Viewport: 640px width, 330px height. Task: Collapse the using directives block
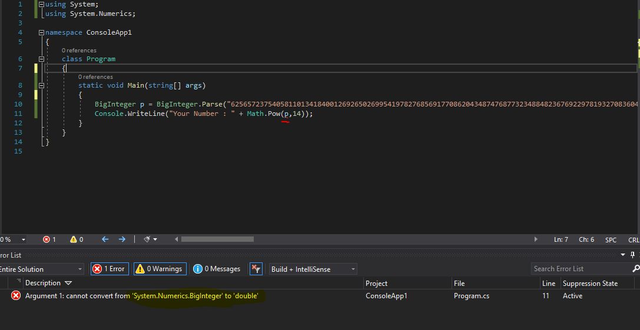point(41,5)
